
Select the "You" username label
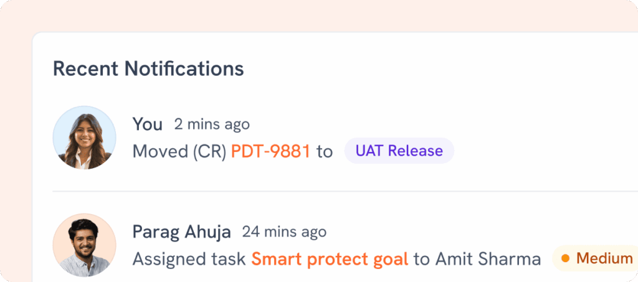(147, 125)
